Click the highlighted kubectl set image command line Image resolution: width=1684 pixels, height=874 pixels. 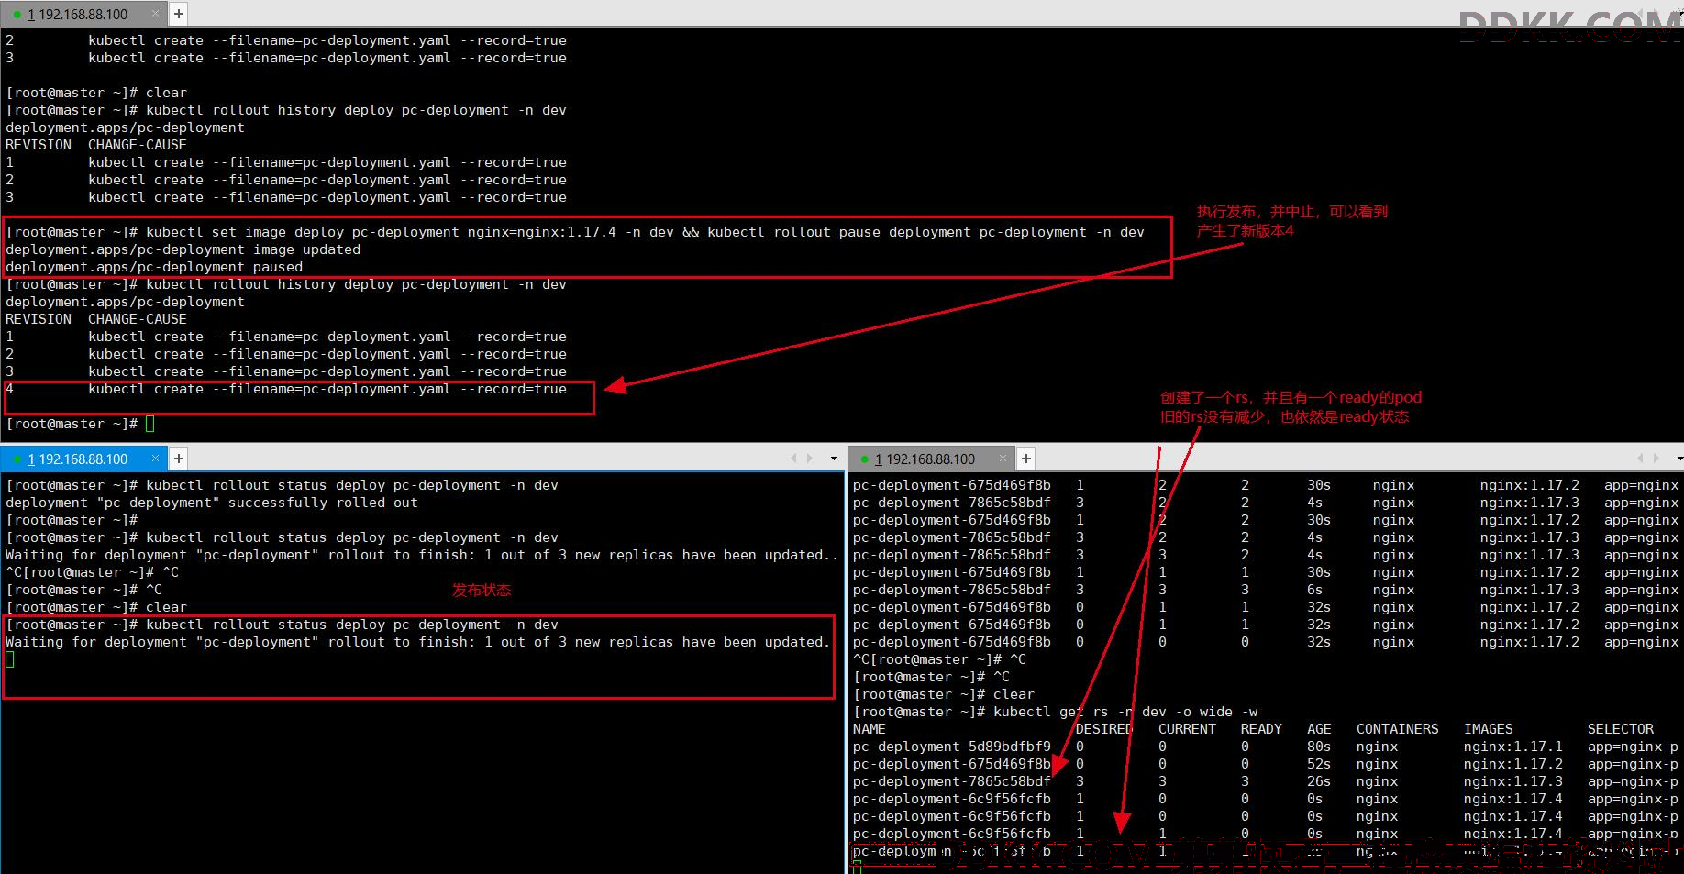pos(575,232)
